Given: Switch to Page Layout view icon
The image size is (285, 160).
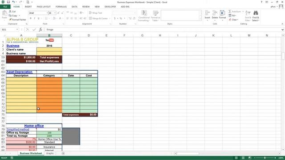Looking at the screenshot, I should point(243,158).
